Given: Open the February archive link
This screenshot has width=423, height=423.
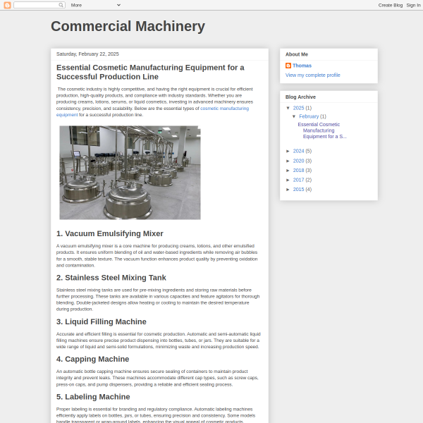Looking at the screenshot, I should pos(309,116).
